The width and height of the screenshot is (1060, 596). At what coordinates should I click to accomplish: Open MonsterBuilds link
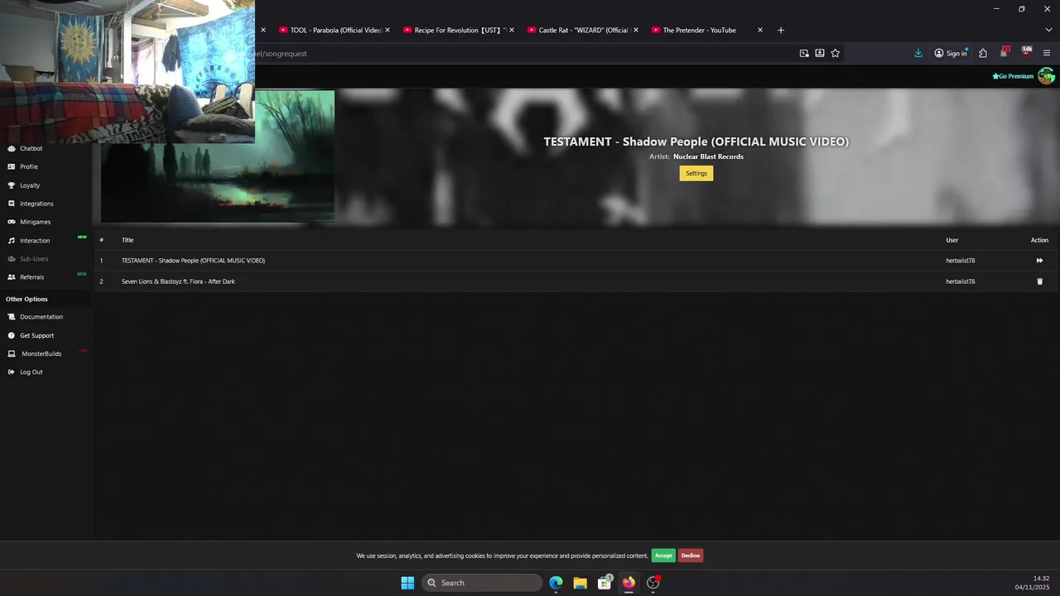[41, 353]
